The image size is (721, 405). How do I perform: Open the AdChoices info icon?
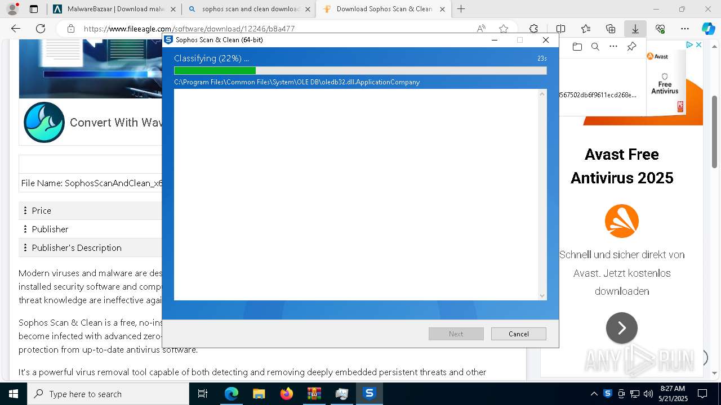click(x=689, y=45)
